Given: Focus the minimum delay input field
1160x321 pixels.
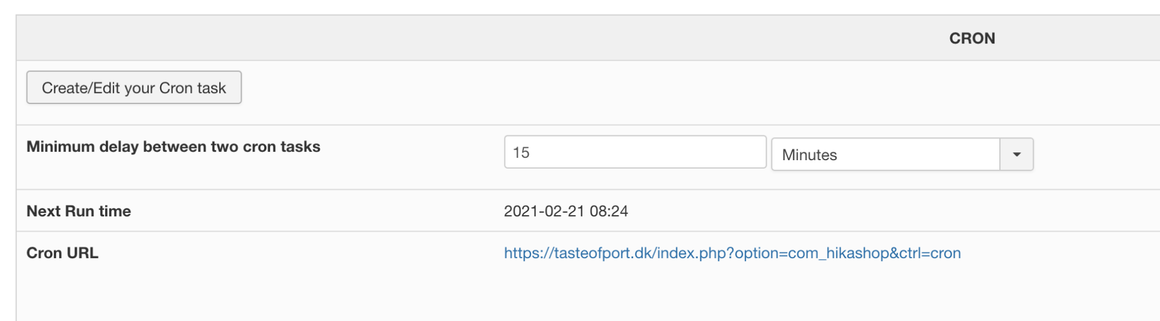Looking at the screenshot, I should pos(634,152).
